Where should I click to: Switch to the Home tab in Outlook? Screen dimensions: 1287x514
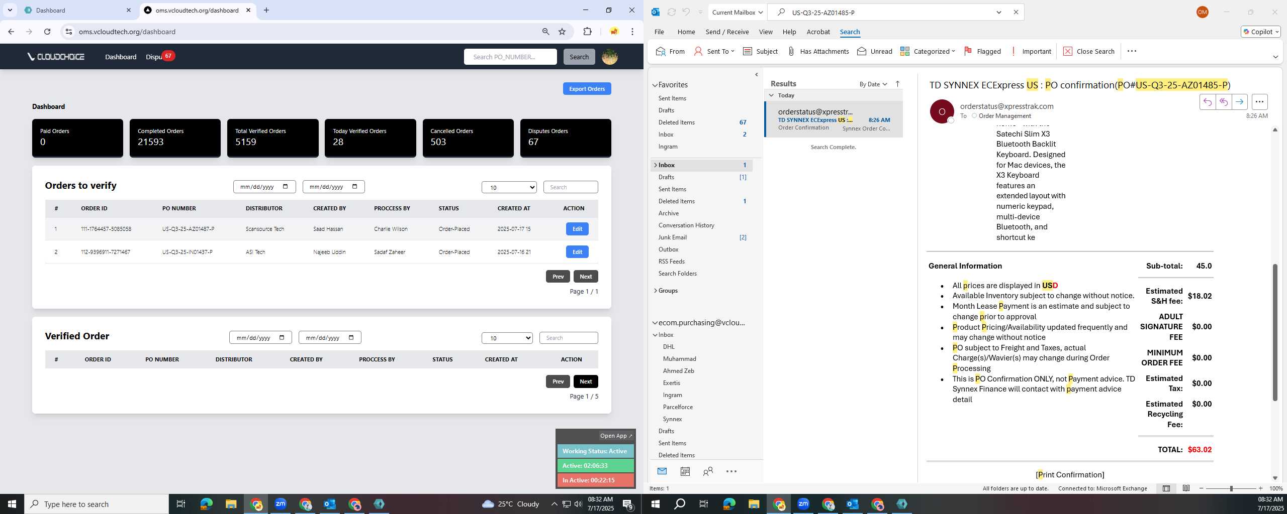tap(686, 32)
